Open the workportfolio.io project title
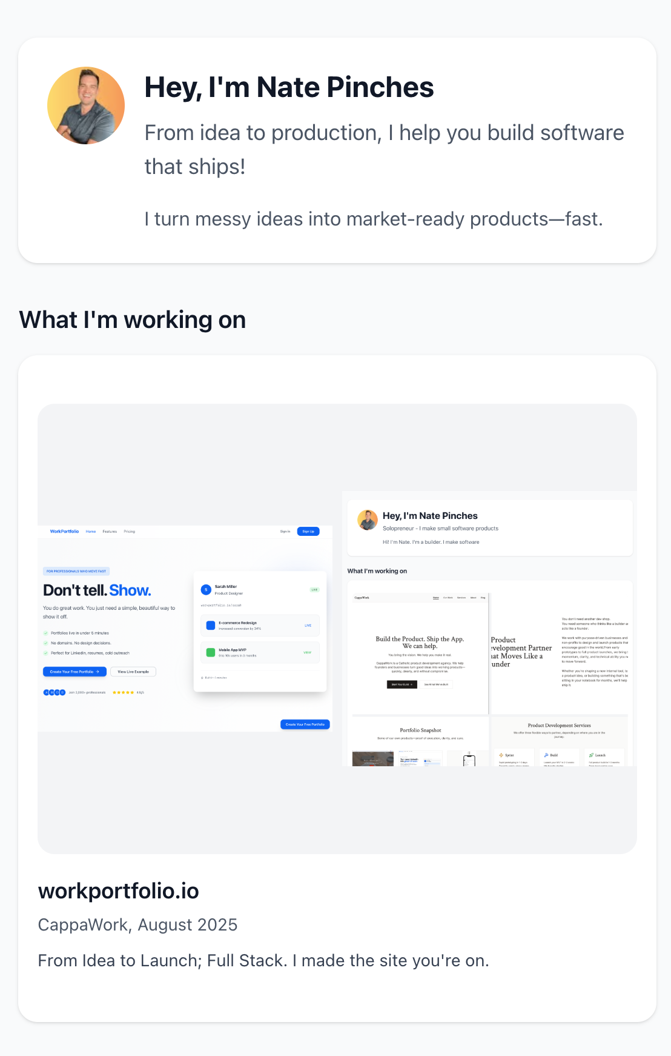 (x=119, y=891)
